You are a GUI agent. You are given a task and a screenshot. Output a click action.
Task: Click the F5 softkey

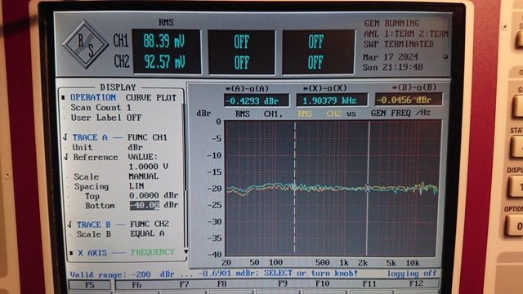[90, 285]
